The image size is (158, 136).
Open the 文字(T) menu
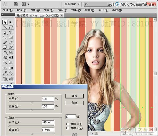(48, 10)
